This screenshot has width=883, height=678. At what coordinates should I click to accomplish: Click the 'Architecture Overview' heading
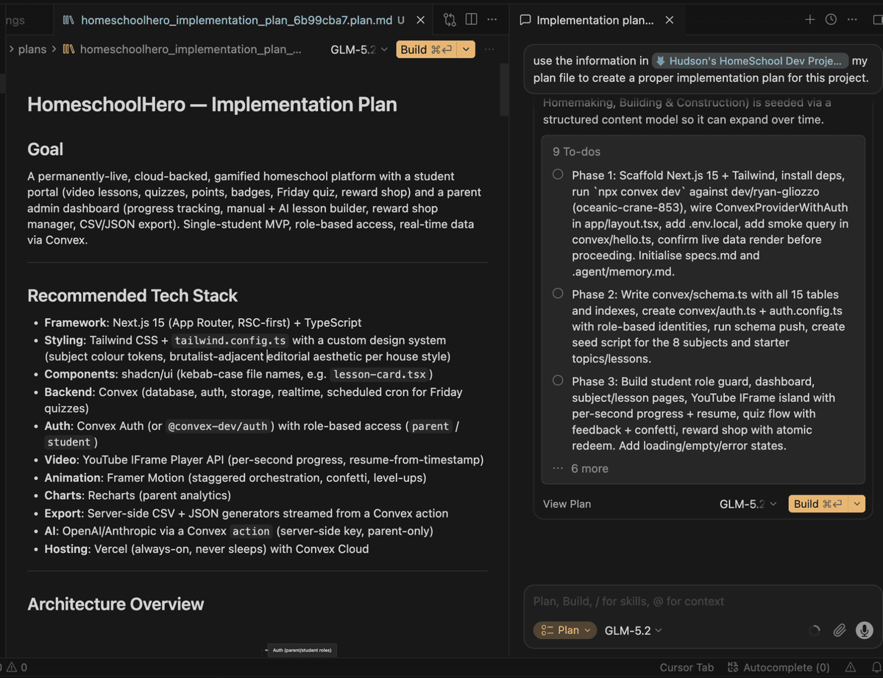click(x=116, y=604)
